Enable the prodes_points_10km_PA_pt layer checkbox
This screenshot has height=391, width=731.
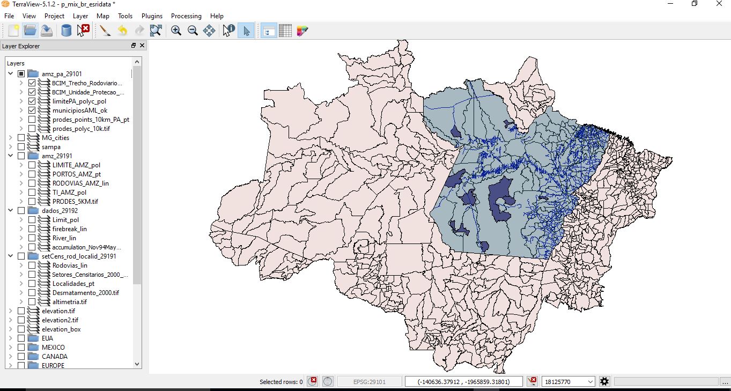[x=32, y=120]
